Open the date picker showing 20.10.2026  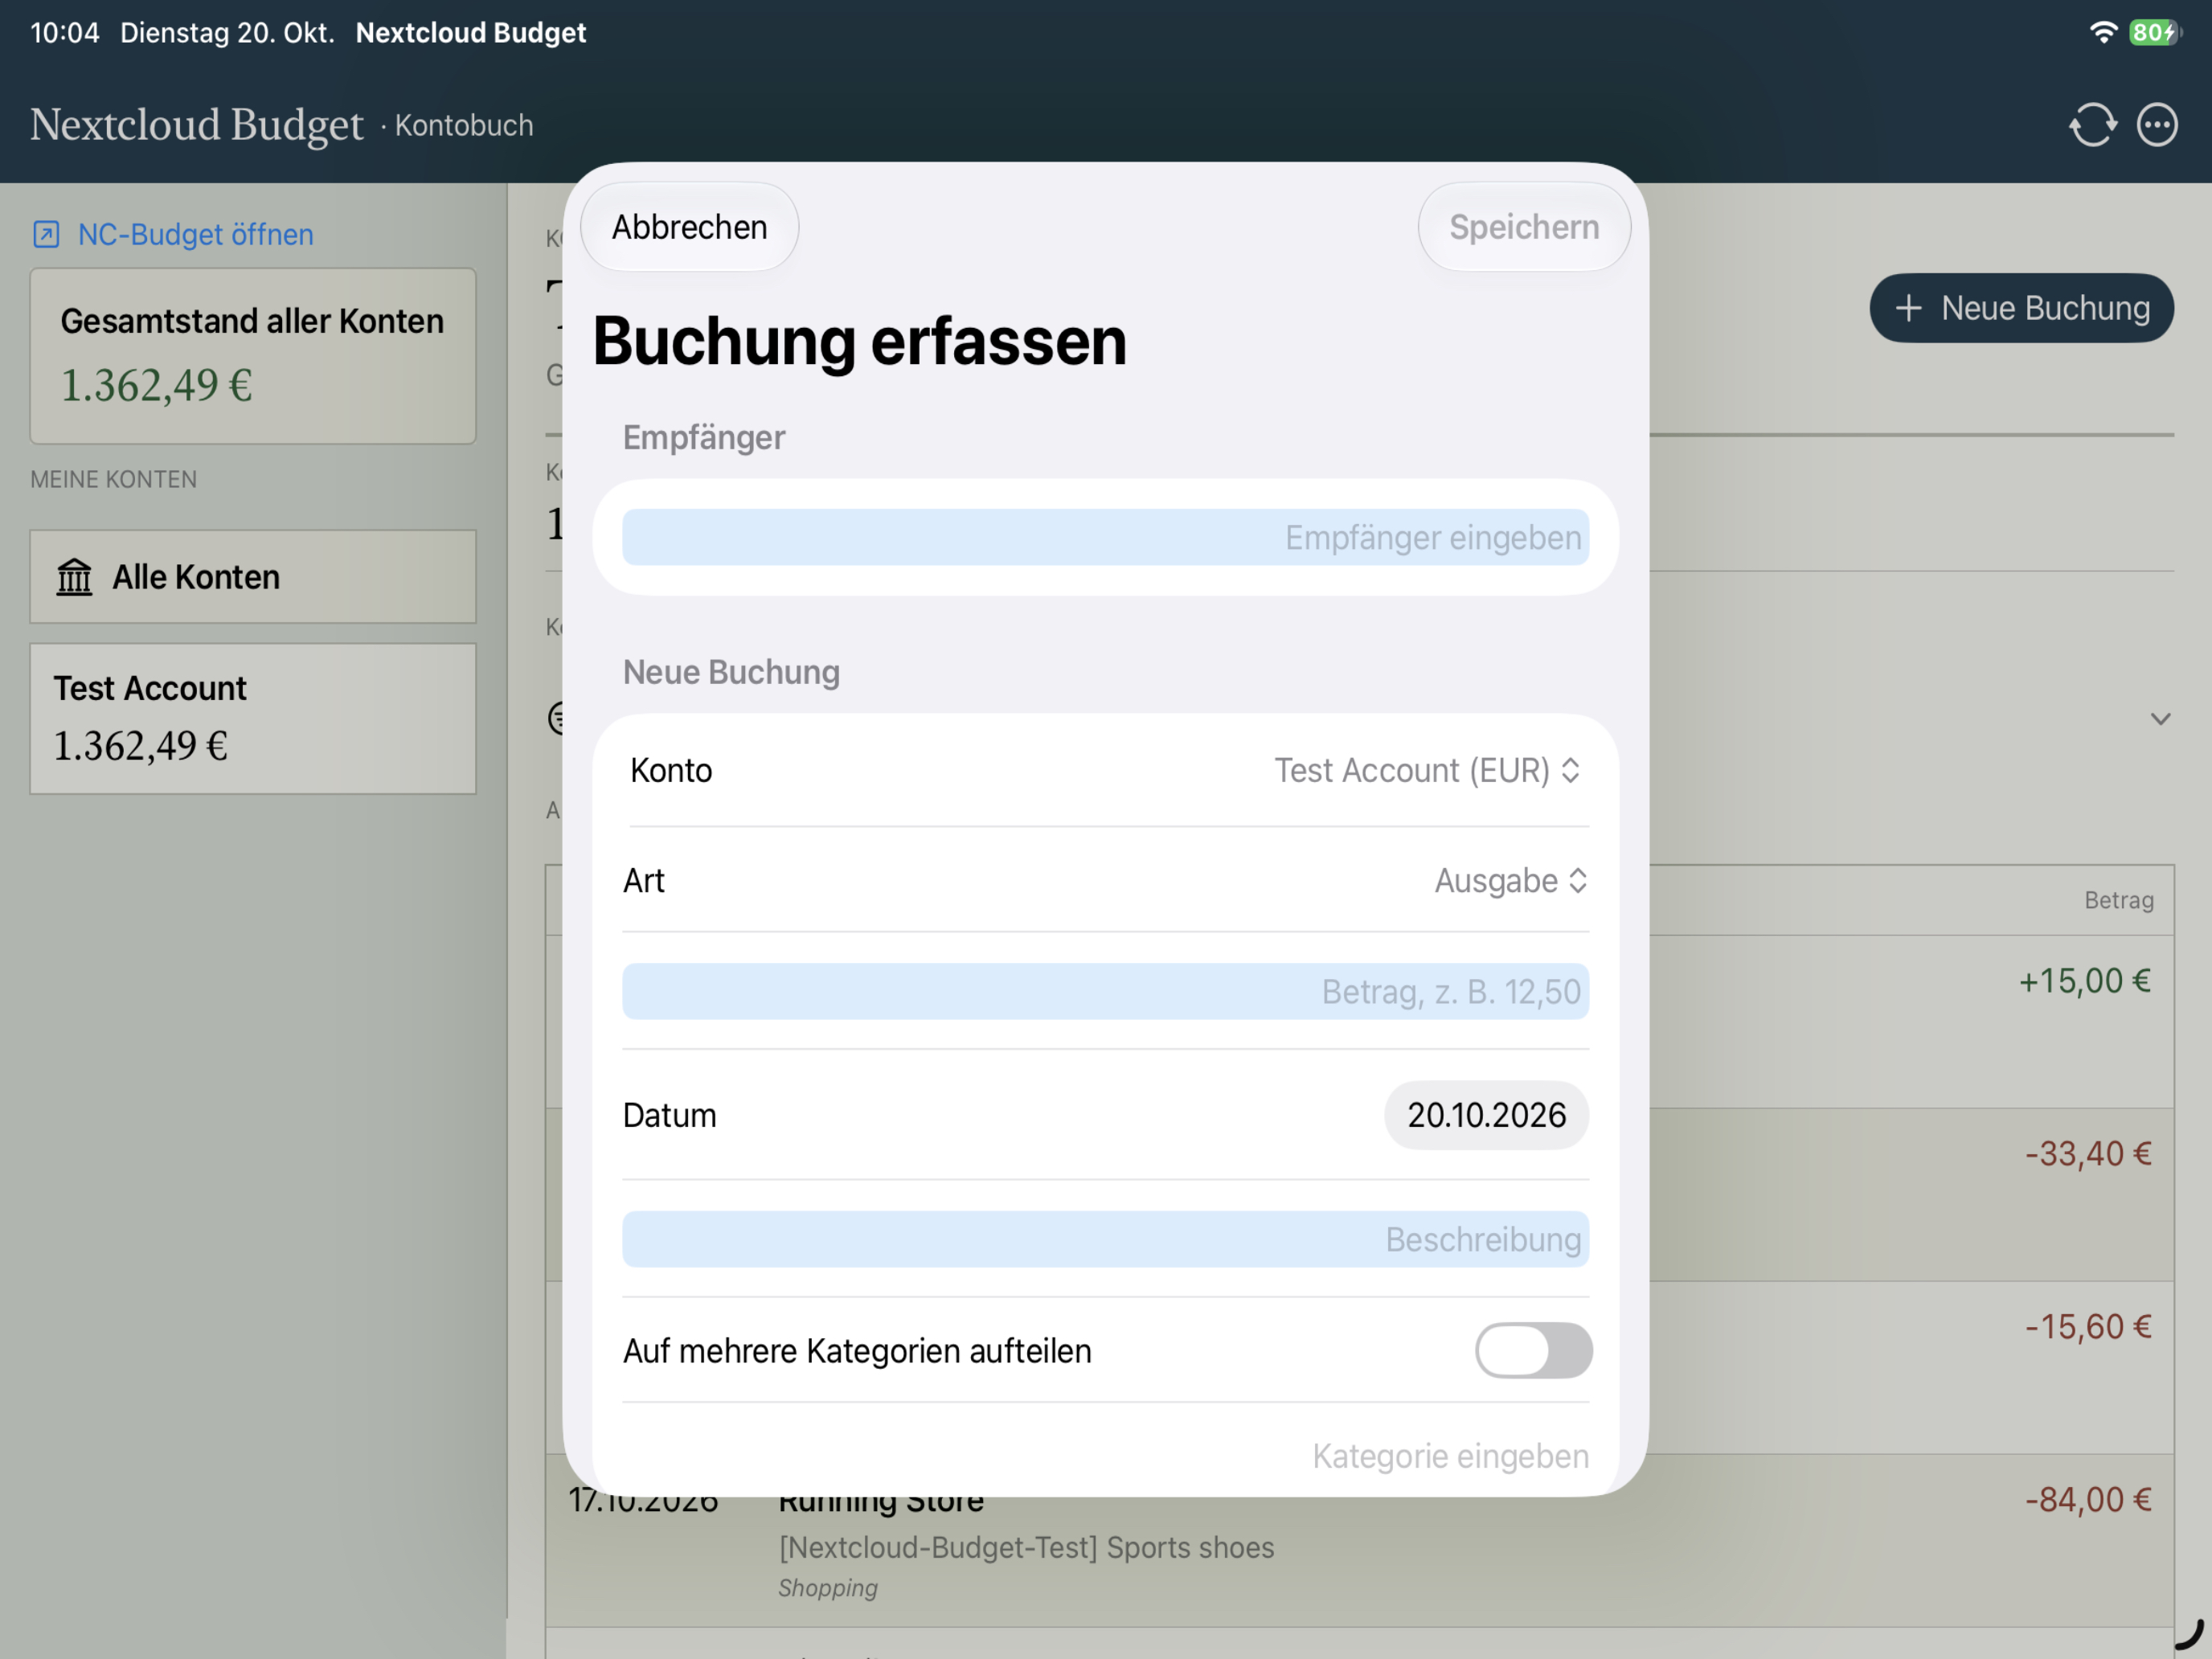(x=1486, y=1115)
